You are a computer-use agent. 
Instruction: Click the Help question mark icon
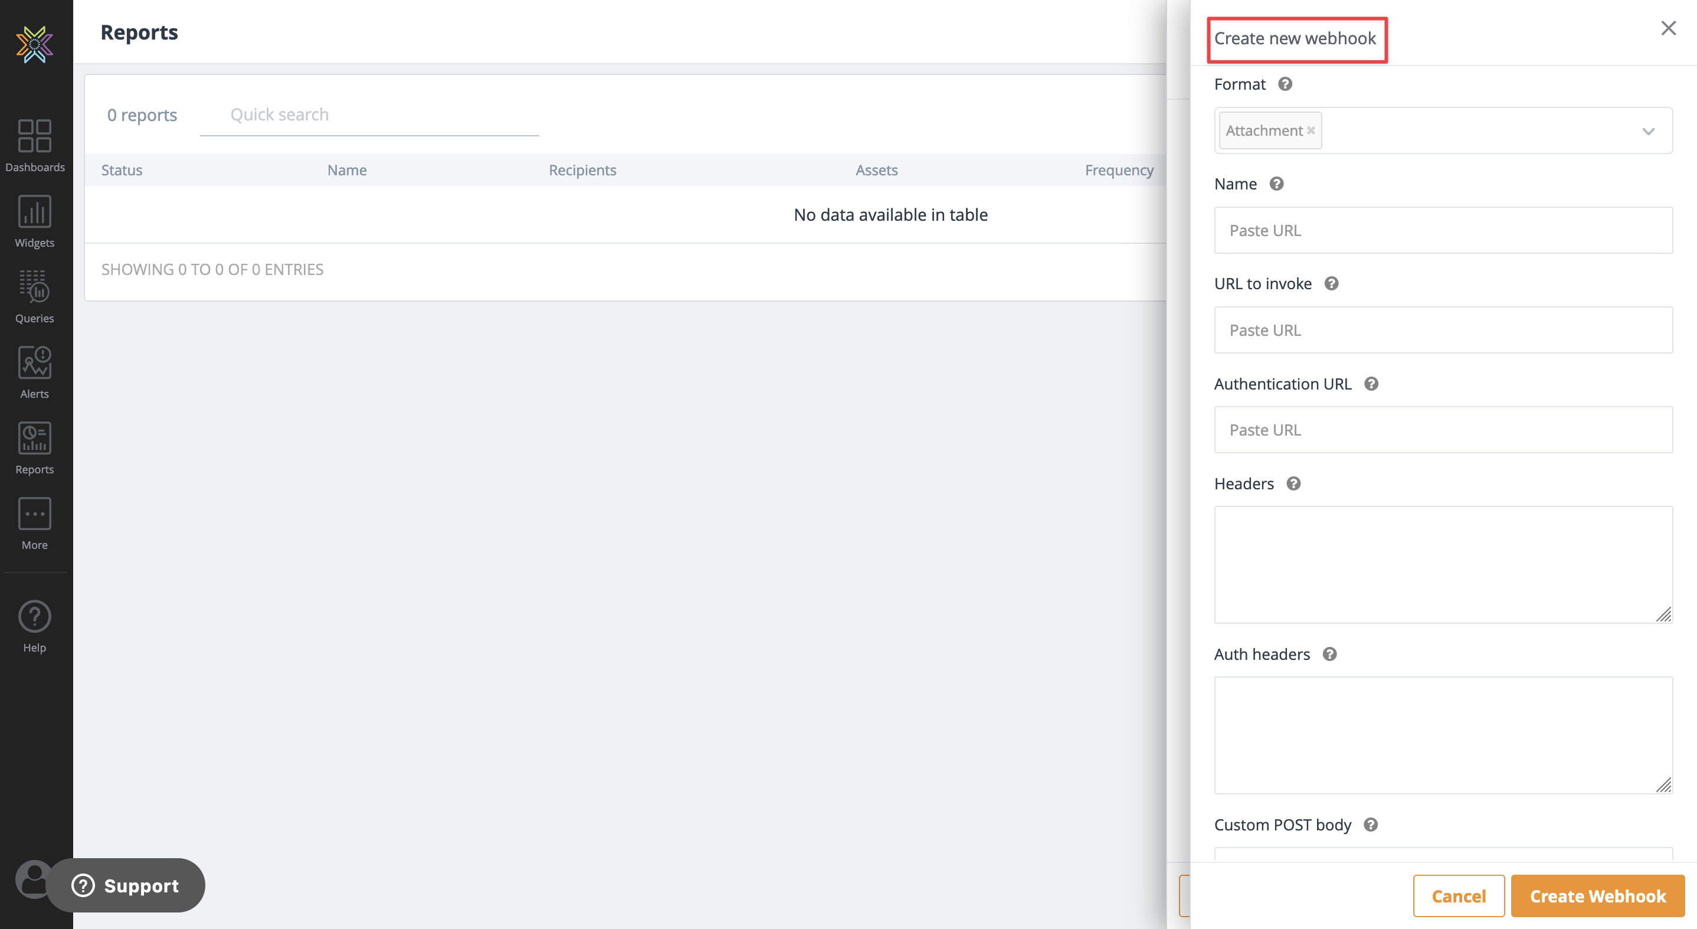click(x=34, y=617)
